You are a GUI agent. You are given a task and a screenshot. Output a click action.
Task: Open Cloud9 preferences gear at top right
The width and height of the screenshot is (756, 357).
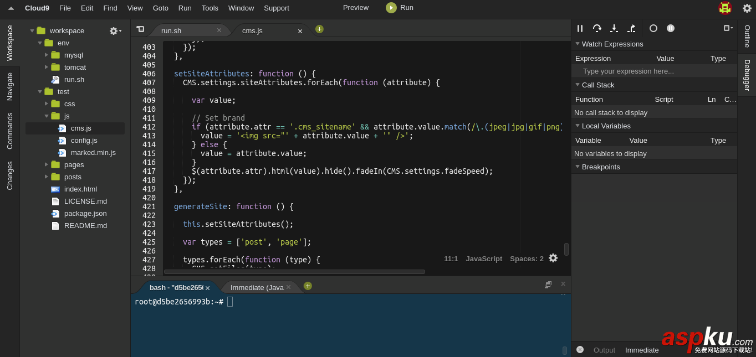click(747, 8)
